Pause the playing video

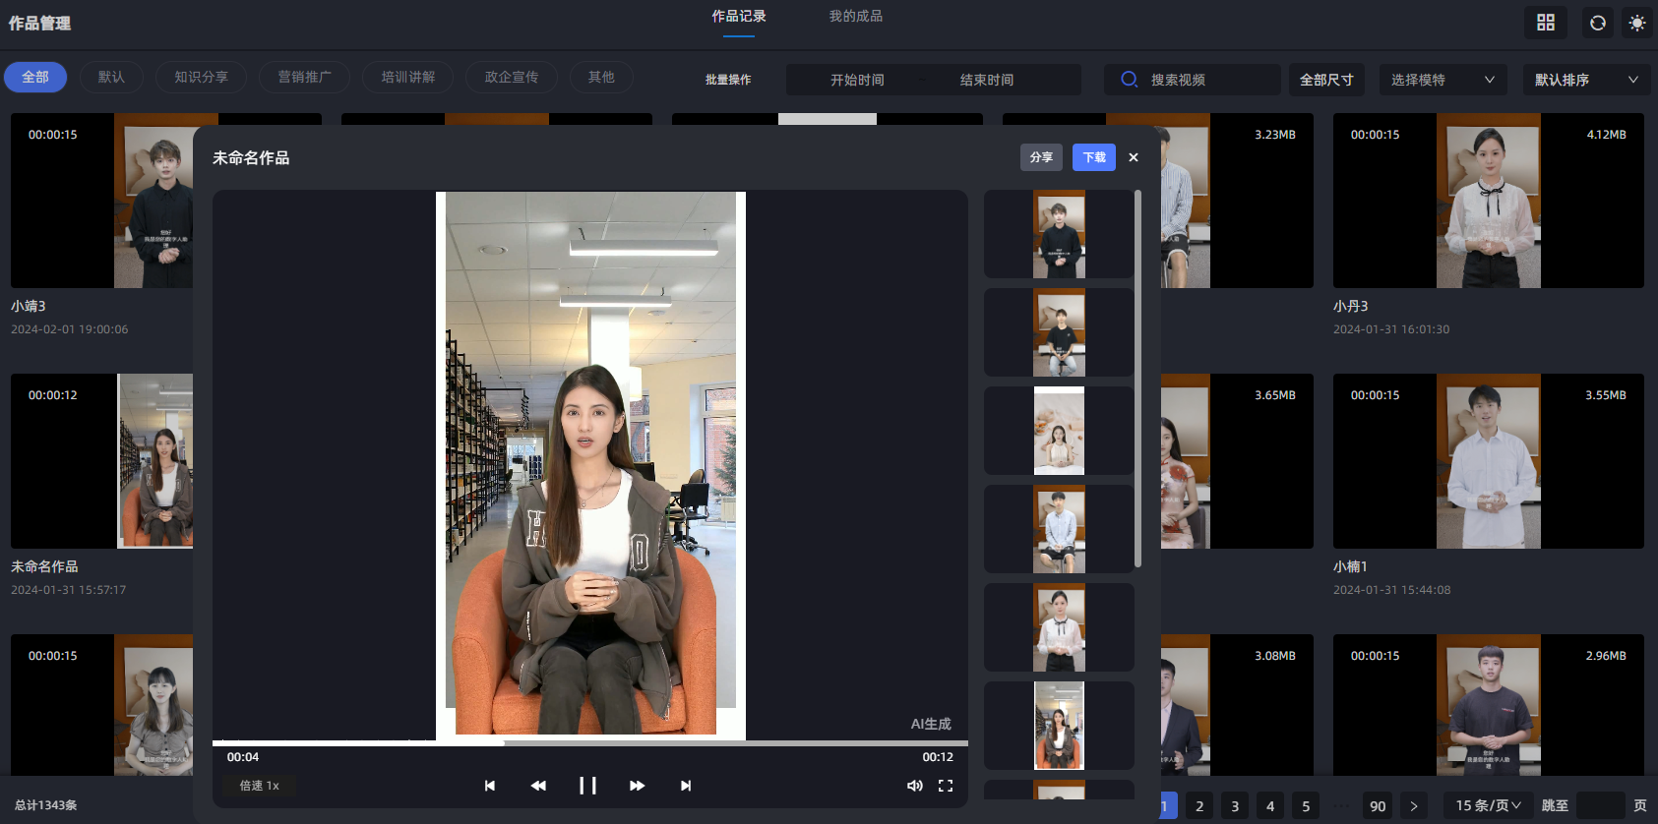(587, 786)
